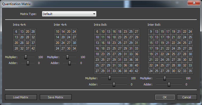Click Intra 8x8 Multiplier value 100

point(133,78)
